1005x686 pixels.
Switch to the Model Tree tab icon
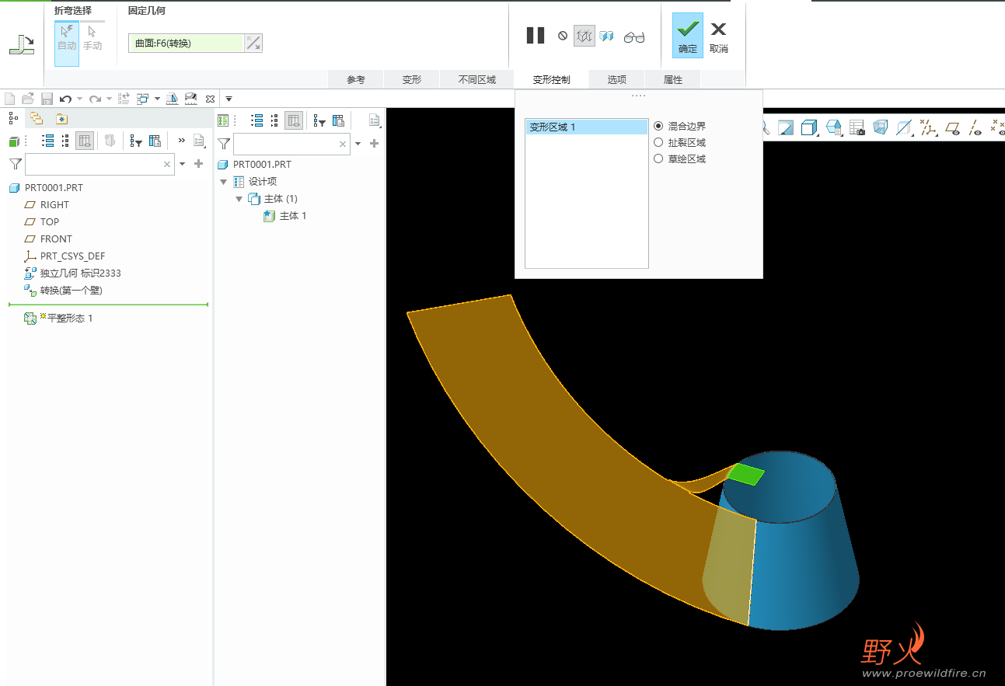[13, 118]
